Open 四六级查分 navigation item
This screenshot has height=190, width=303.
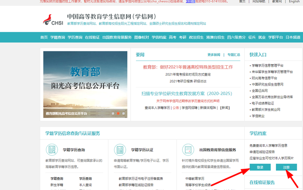point(236,37)
